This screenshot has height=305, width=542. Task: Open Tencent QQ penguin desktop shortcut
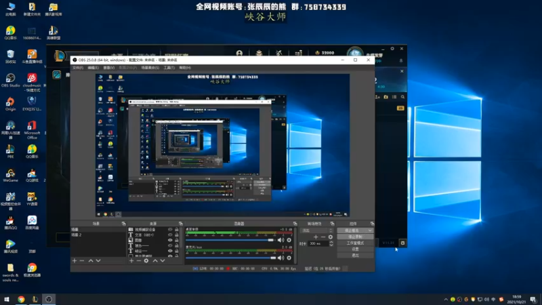pyautogui.click(x=10, y=223)
